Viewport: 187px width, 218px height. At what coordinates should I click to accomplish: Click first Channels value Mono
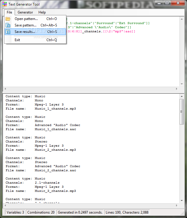[39, 100]
